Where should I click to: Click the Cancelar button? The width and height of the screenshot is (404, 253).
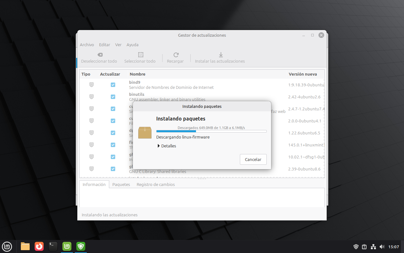[253, 159]
